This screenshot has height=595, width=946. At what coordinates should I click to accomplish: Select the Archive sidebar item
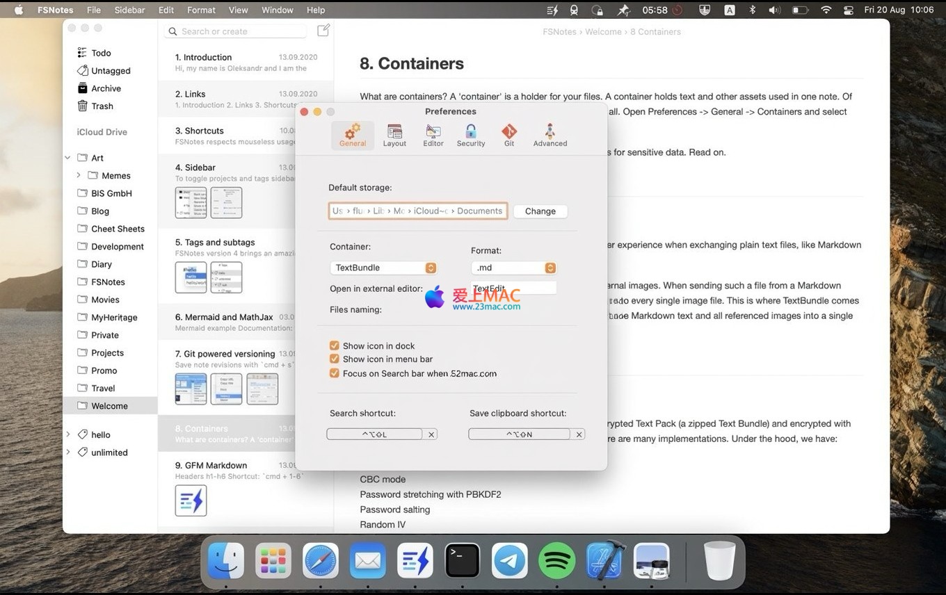tap(106, 88)
